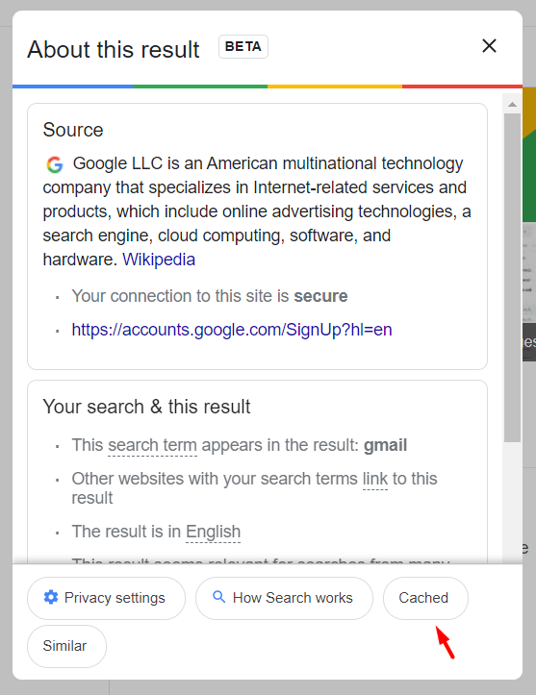Click the 'Your search & this result' heading
Image resolution: width=536 pixels, height=695 pixels.
click(x=146, y=407)
